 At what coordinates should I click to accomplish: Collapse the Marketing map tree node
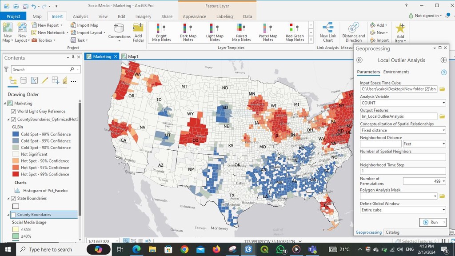[5, 103]
